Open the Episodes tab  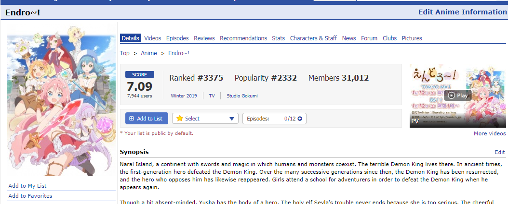(177, 38)
